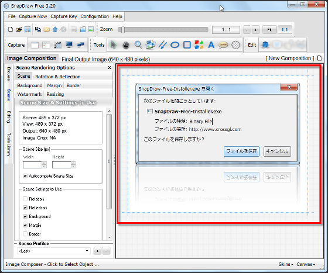Click the Height input field

61,165
